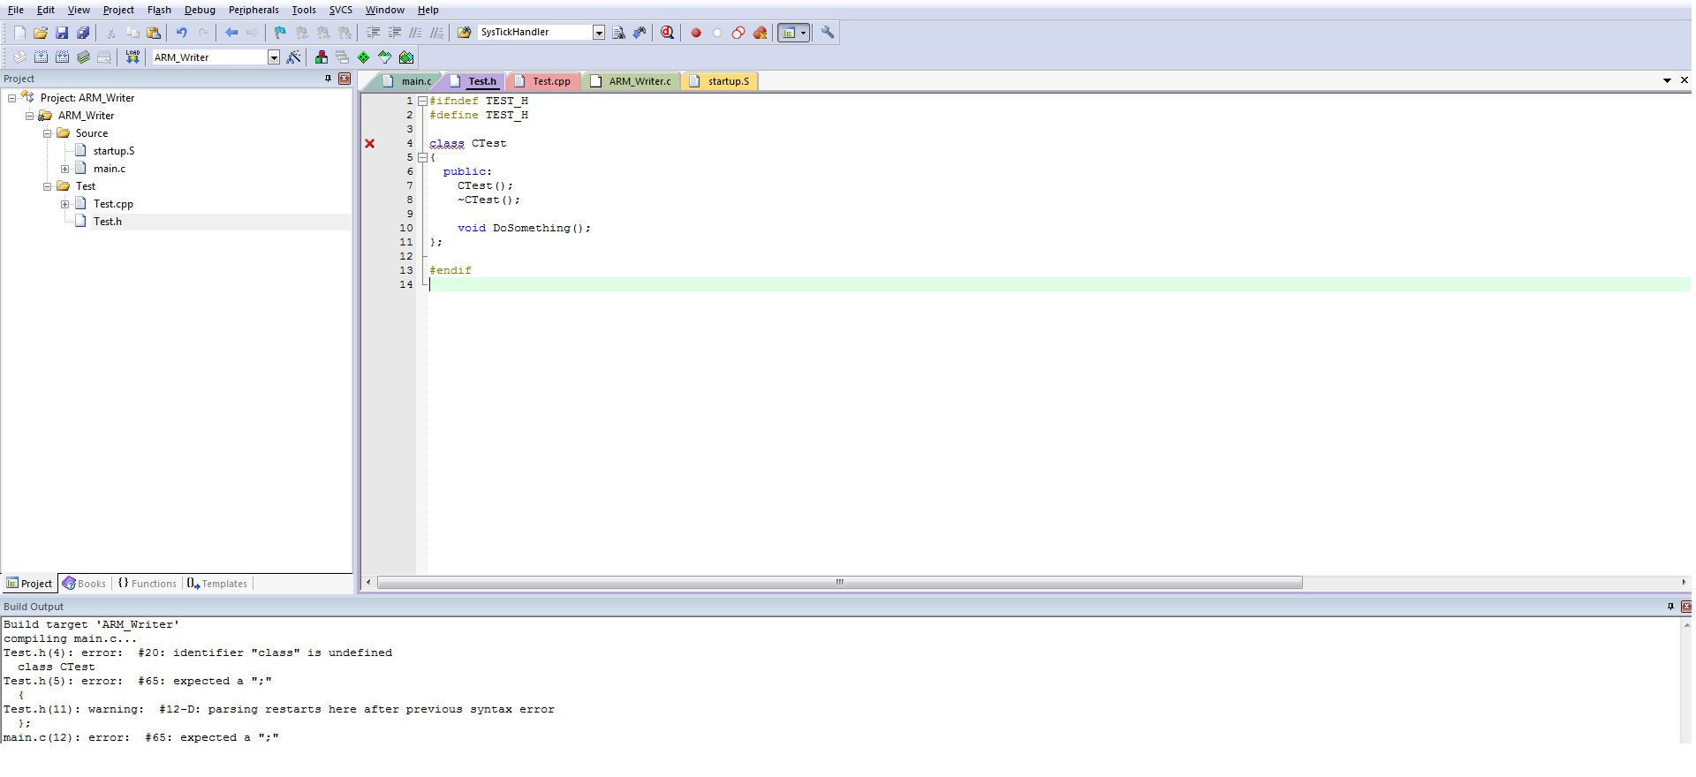This screenshot has height=777, width=1696.
Task: Collapse the code fold at line 5
Action: pyautogui.click(x=422, y=158)
